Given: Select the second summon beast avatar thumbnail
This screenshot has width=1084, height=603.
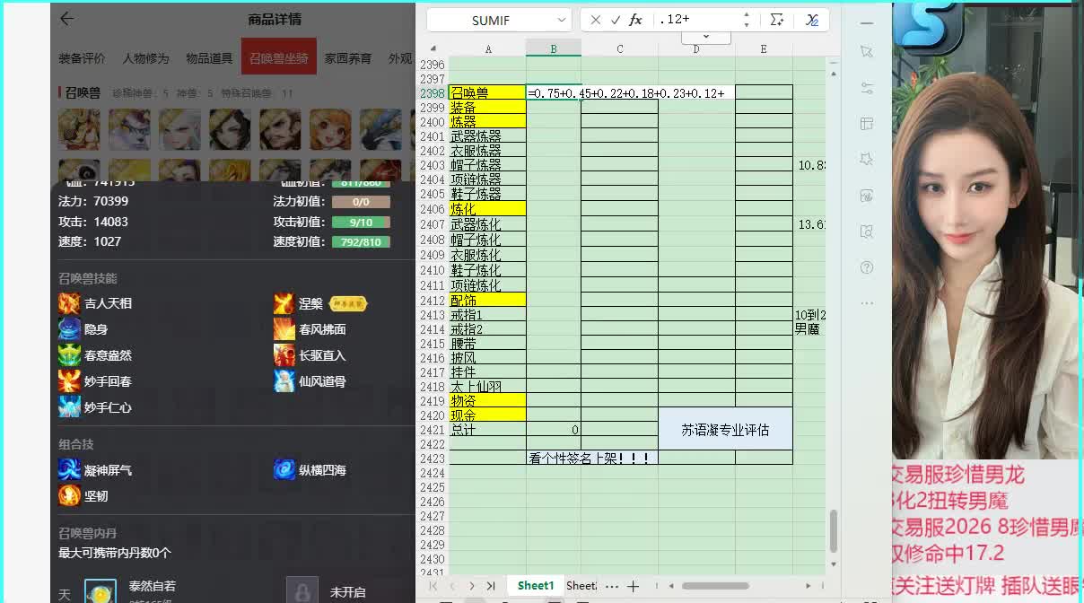Looking at the screenshot, I should tap(129, 129).
